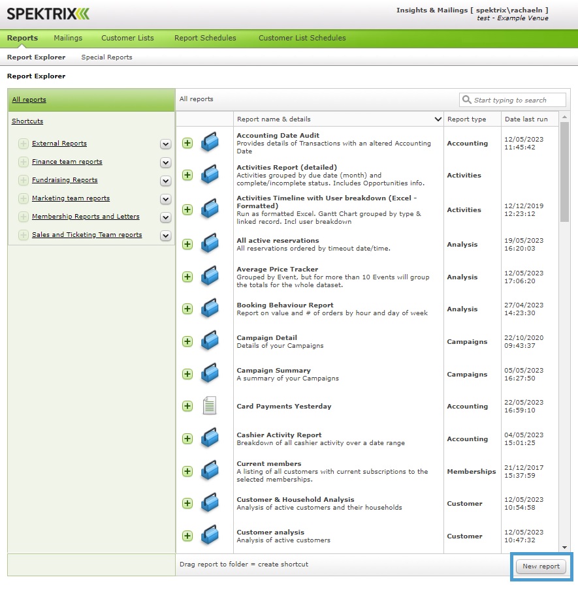The height and width of the screenshot is (603, 578).
Task: Go to Customer List Schedules tab
Action: [302, 38]
